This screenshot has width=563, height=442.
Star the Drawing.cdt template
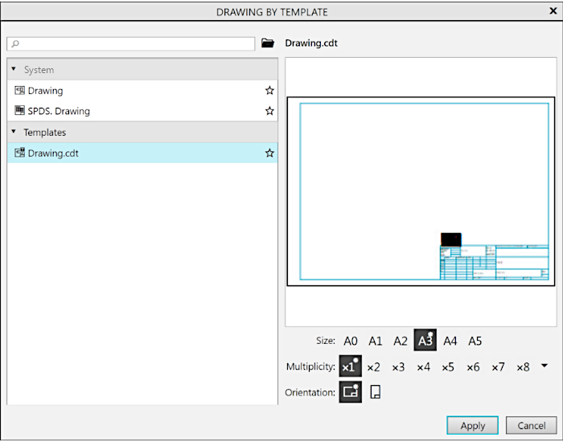coord(269,153)
